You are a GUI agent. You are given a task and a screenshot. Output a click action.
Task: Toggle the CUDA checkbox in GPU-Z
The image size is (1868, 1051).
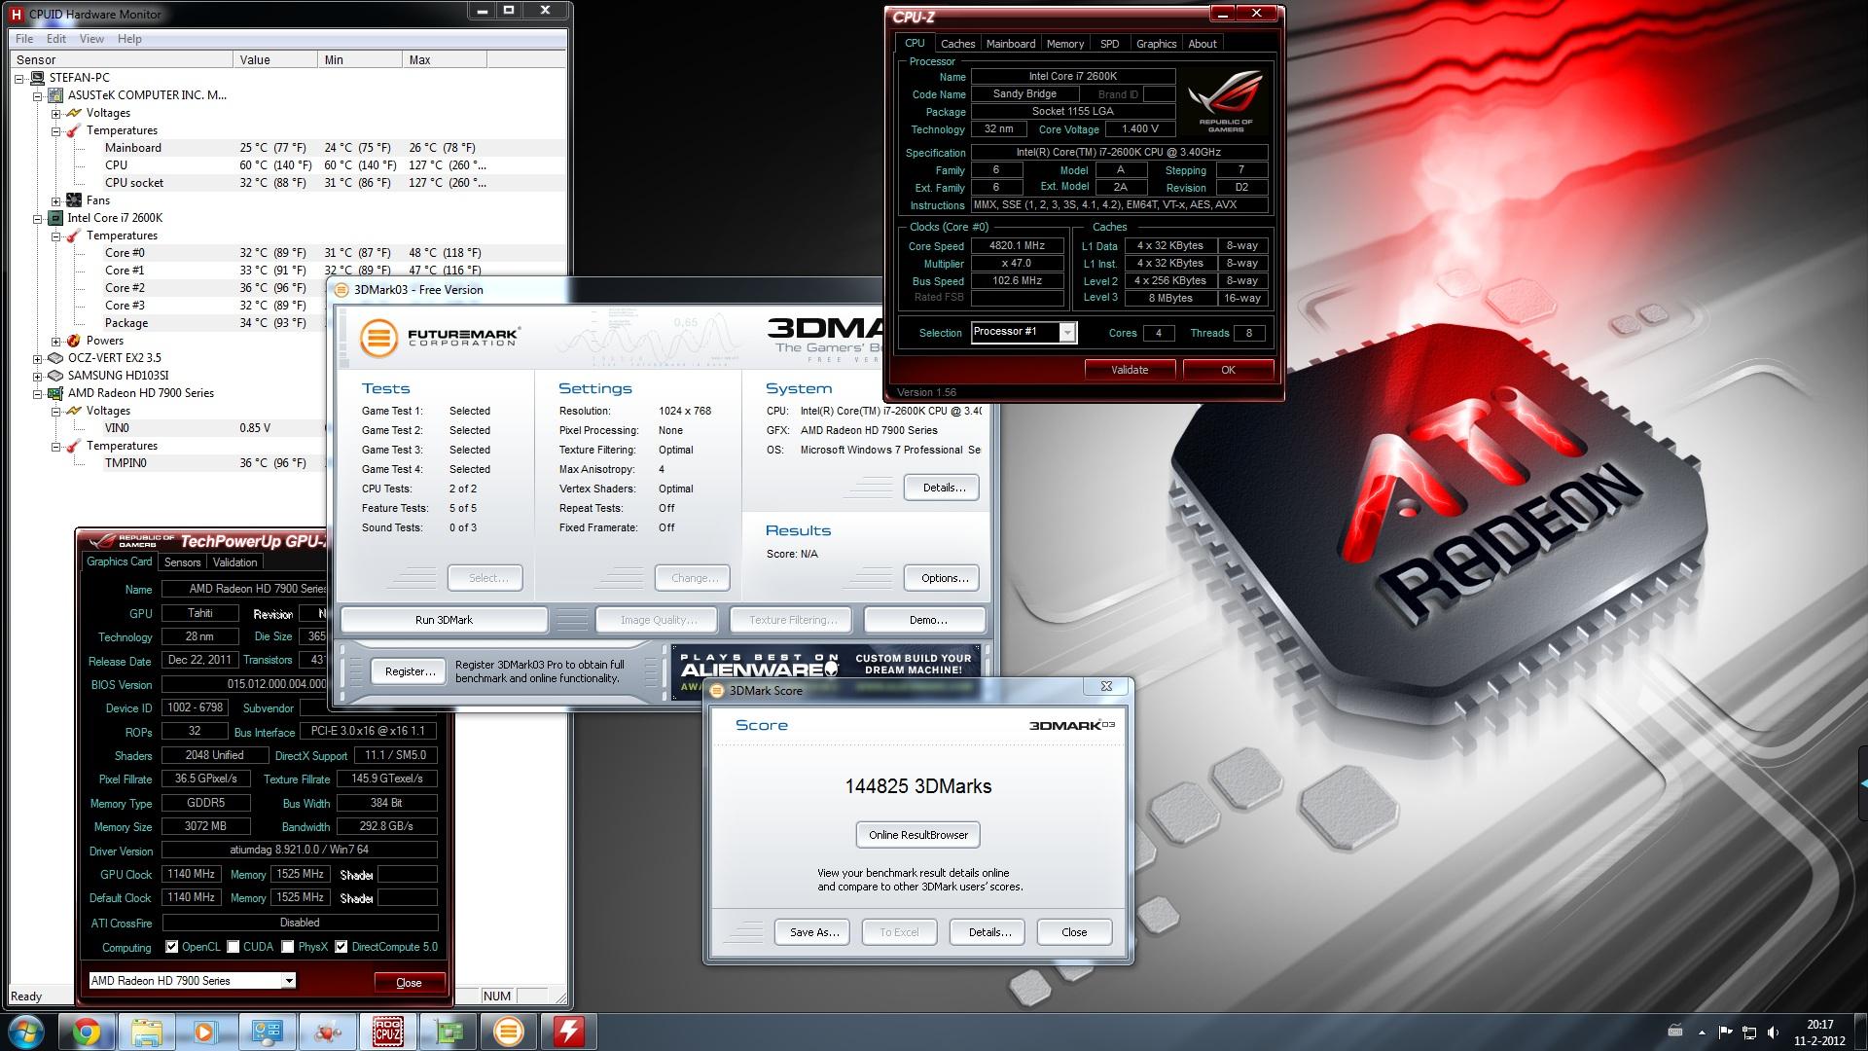pyautogui.click(x=233, y=947)
